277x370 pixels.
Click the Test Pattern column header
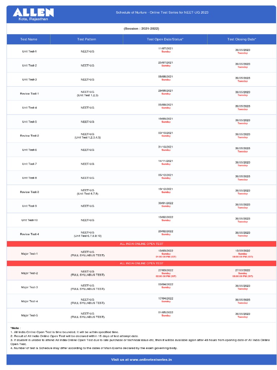[x=87, y=39]
